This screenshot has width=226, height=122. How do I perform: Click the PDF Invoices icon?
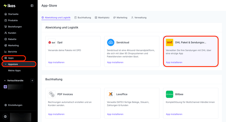pyautogui.click(x=52, y=94)
